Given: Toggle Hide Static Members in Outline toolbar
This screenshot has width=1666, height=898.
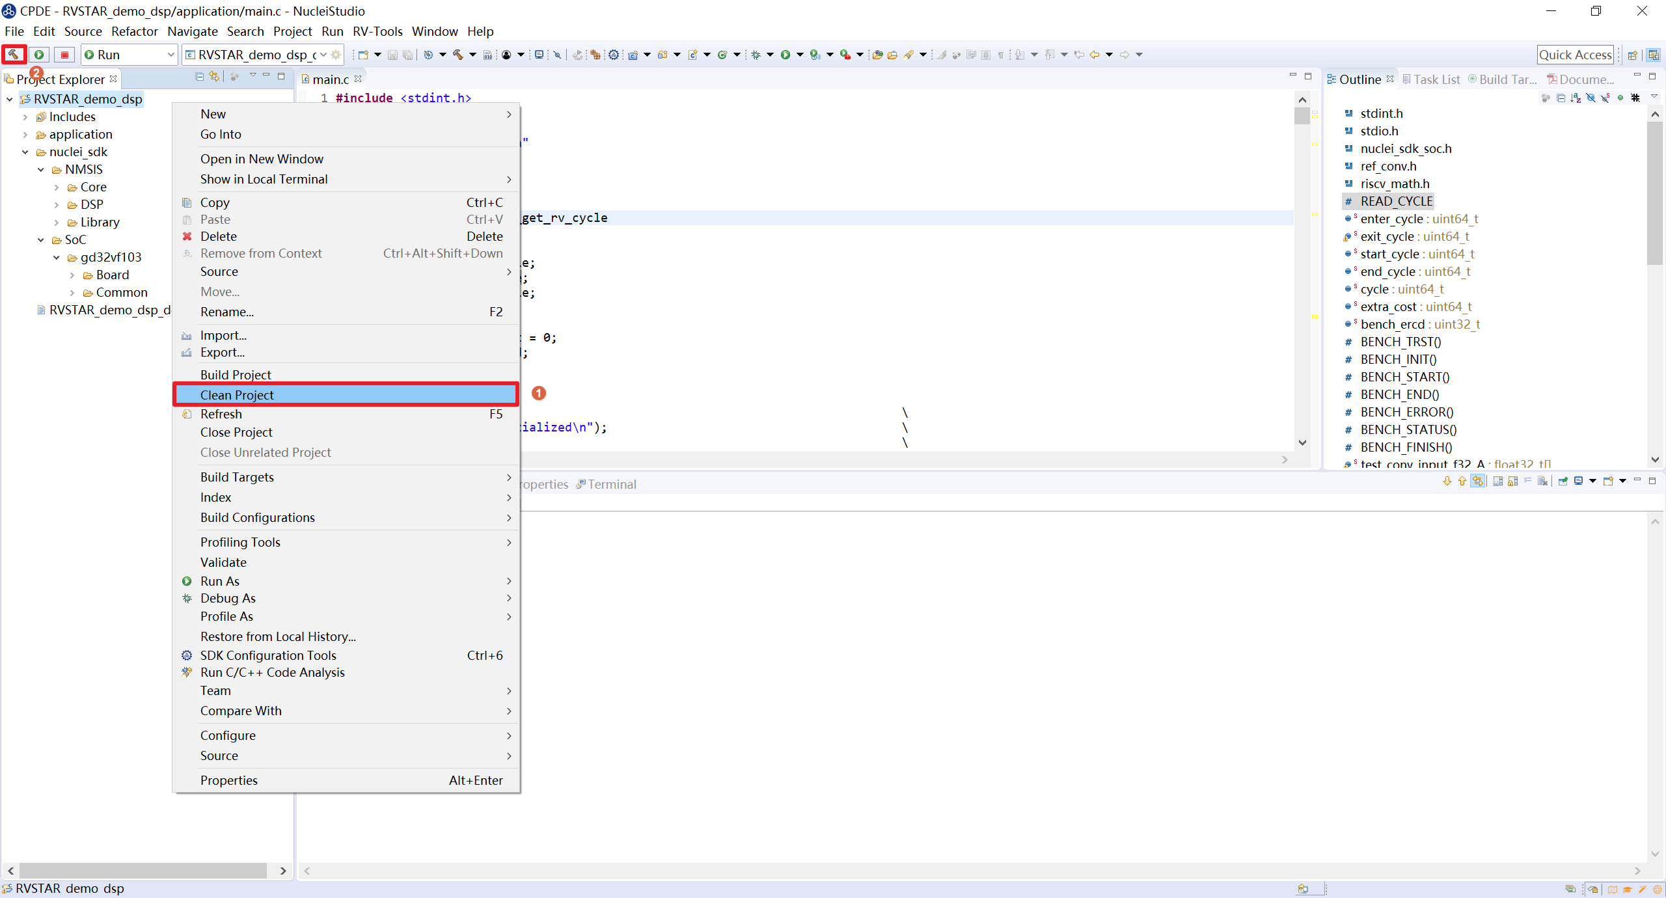Looking at the screenshot, I should coord(1605,98).
